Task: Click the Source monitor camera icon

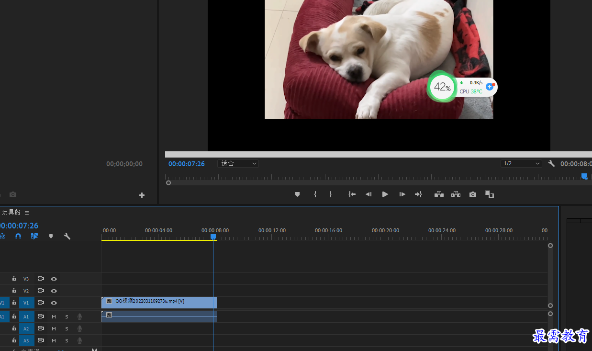Action: tap(13, 194)
